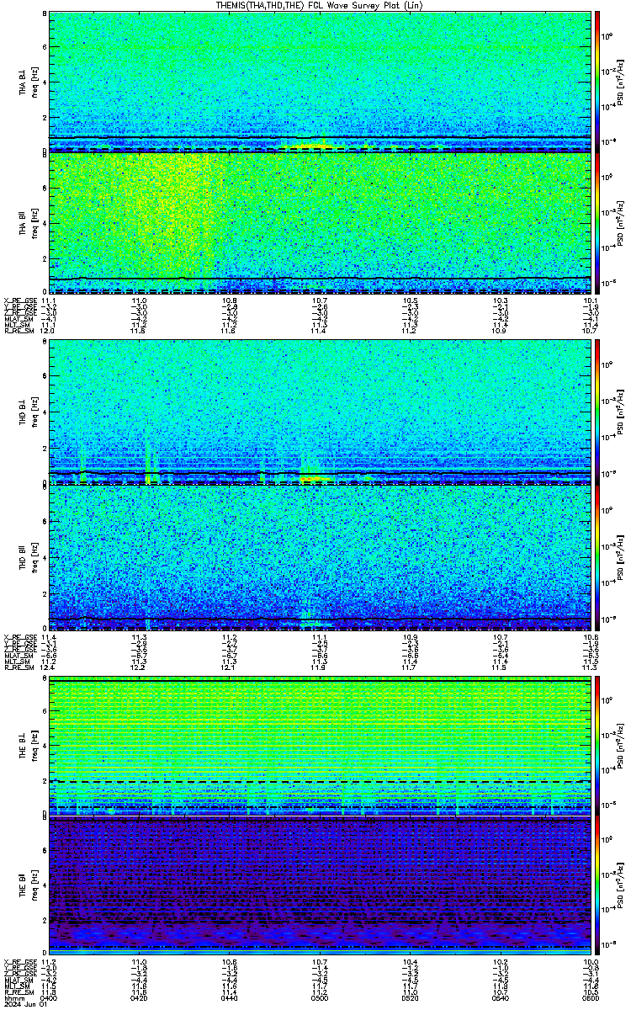This screenshot has width=631, height=1010.
Task: Select the THE B⊥ freq [Hz] axis label
Action: pyautogui.click(x=27, y=745)
